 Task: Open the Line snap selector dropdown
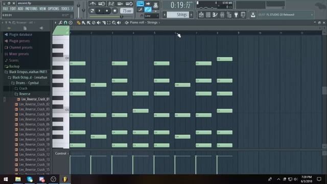152,16
